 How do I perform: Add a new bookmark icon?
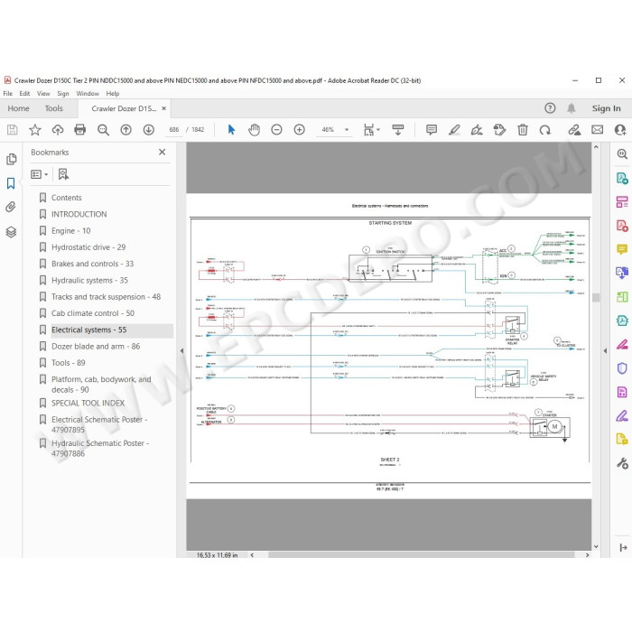coord(63,174)
